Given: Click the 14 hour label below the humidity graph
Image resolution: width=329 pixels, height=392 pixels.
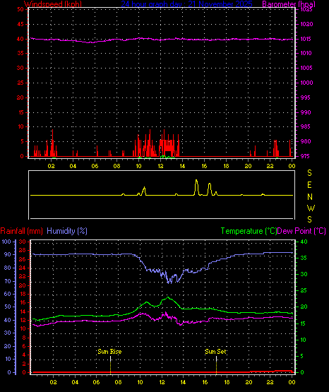Looking at the screenshot, I should pyautogui.click(x=183, y=382).
